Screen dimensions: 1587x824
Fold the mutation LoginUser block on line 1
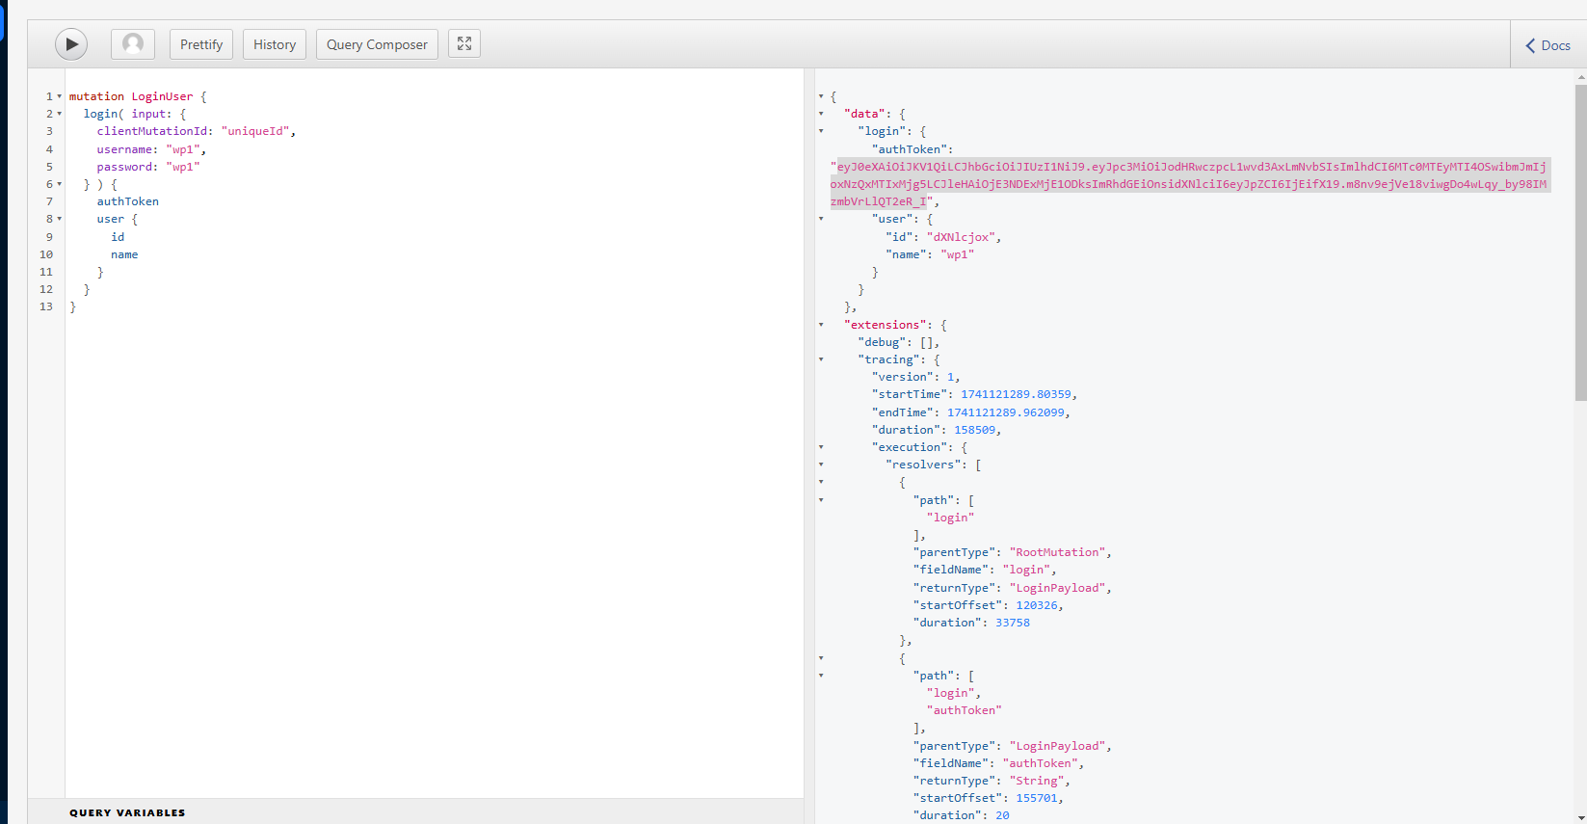pyautogui.click(x=59, y=96)
